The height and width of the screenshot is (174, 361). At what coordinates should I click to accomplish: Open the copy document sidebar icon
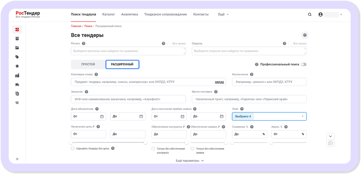[x=17, y=93]
